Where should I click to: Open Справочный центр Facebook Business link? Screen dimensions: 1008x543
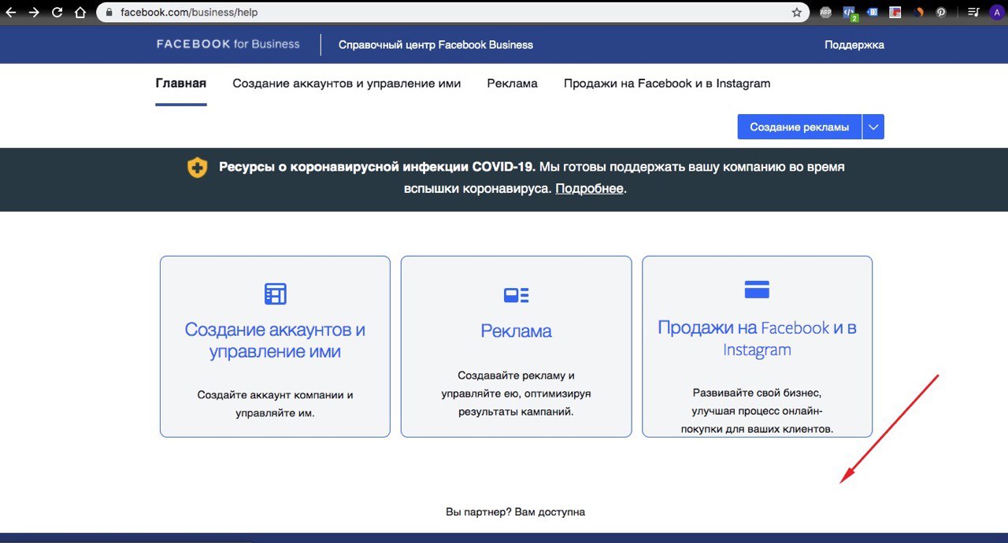pyautogui.click(x=435, y=45)
